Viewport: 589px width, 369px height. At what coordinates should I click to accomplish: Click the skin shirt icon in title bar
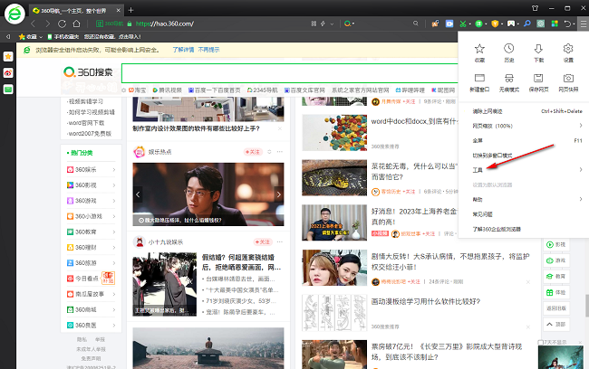coord(535,8)
